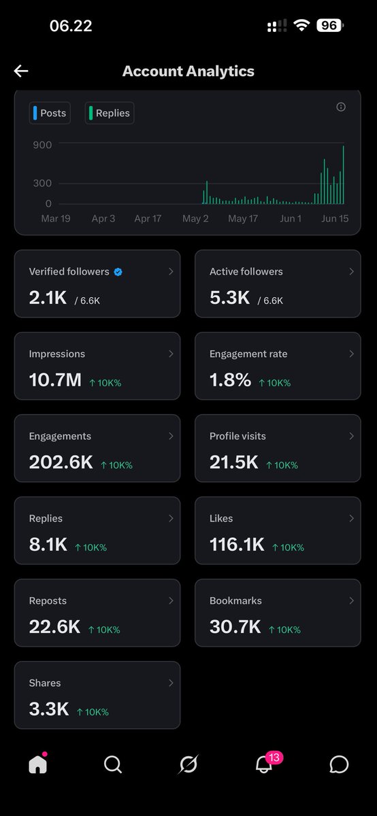Expand the Verified followers chevron
The height and width of the screenshot is (816, 377).
coord(171,271)
